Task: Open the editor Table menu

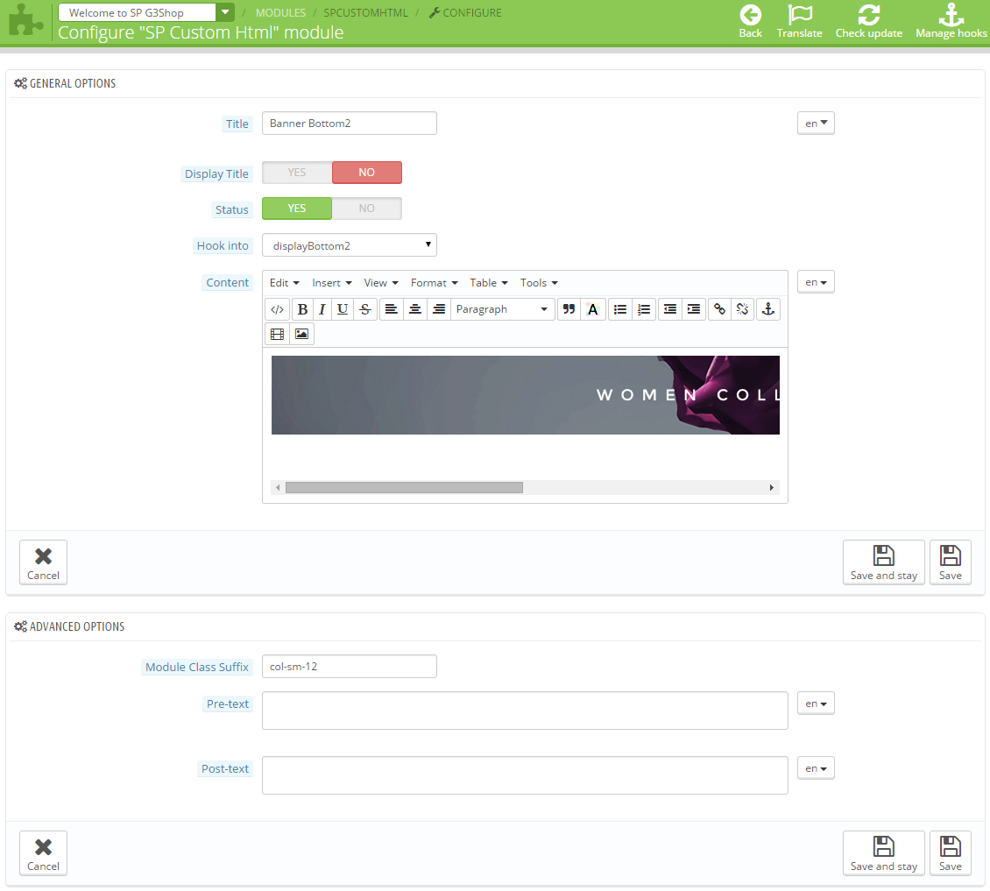Action: 489,283
